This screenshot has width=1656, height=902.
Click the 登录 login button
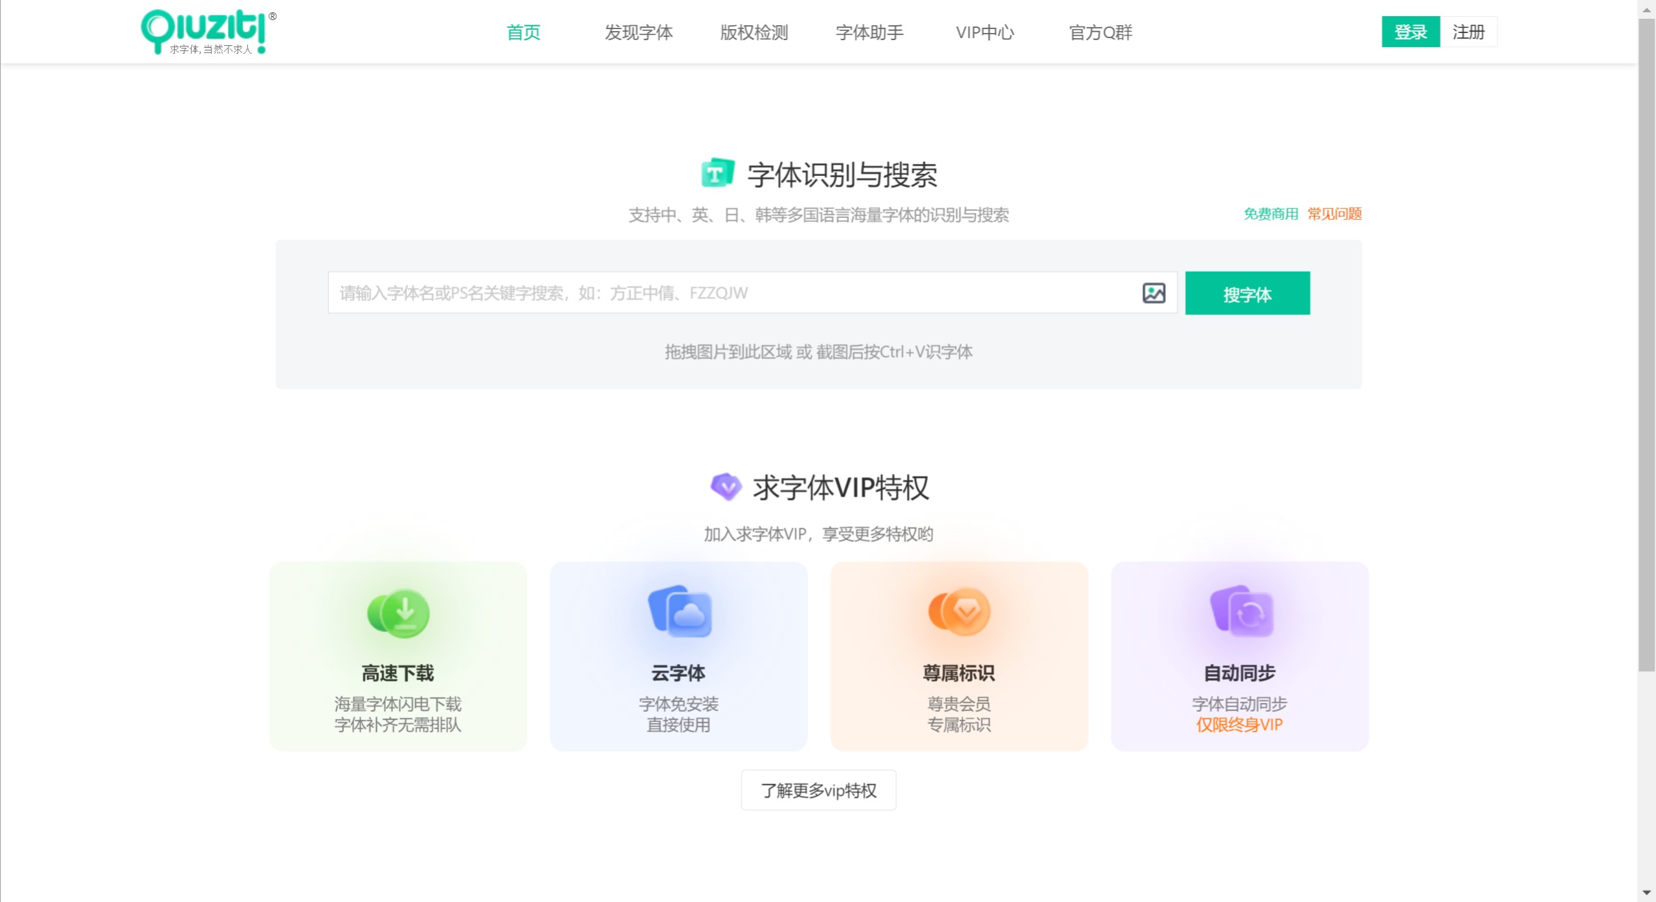1410,31
